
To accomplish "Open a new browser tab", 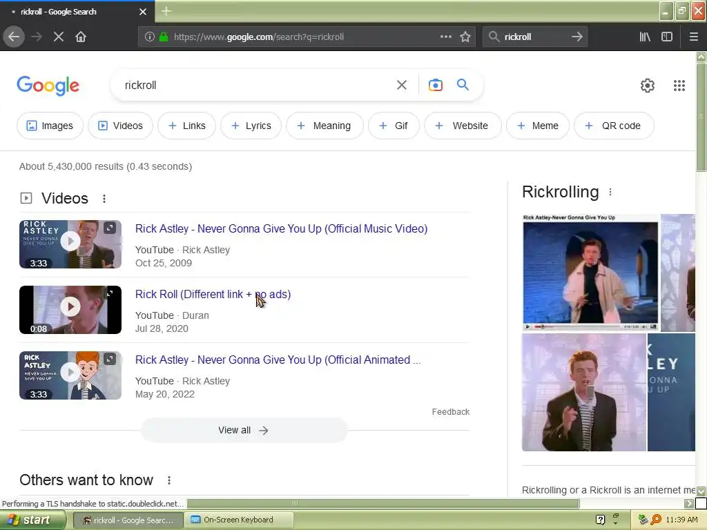I will pos(166,11).
